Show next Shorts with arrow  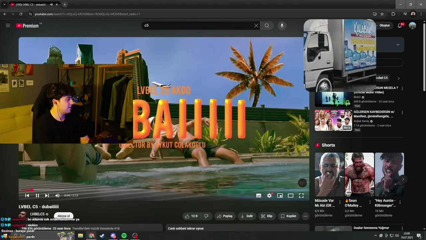[x=403, y=179]
